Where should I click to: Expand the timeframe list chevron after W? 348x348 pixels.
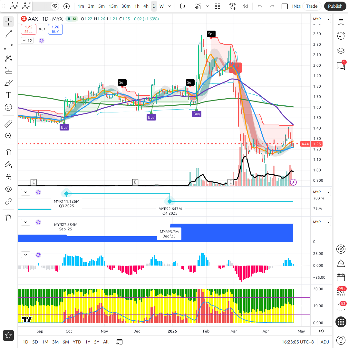pos(170,6)
